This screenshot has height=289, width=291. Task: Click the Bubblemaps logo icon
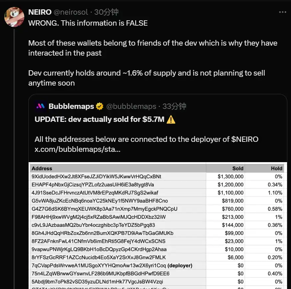[x=40, y=106]
